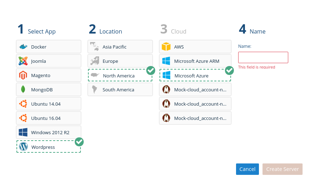
Task: Select the Docker app label
Action: [x=39, y=47]
